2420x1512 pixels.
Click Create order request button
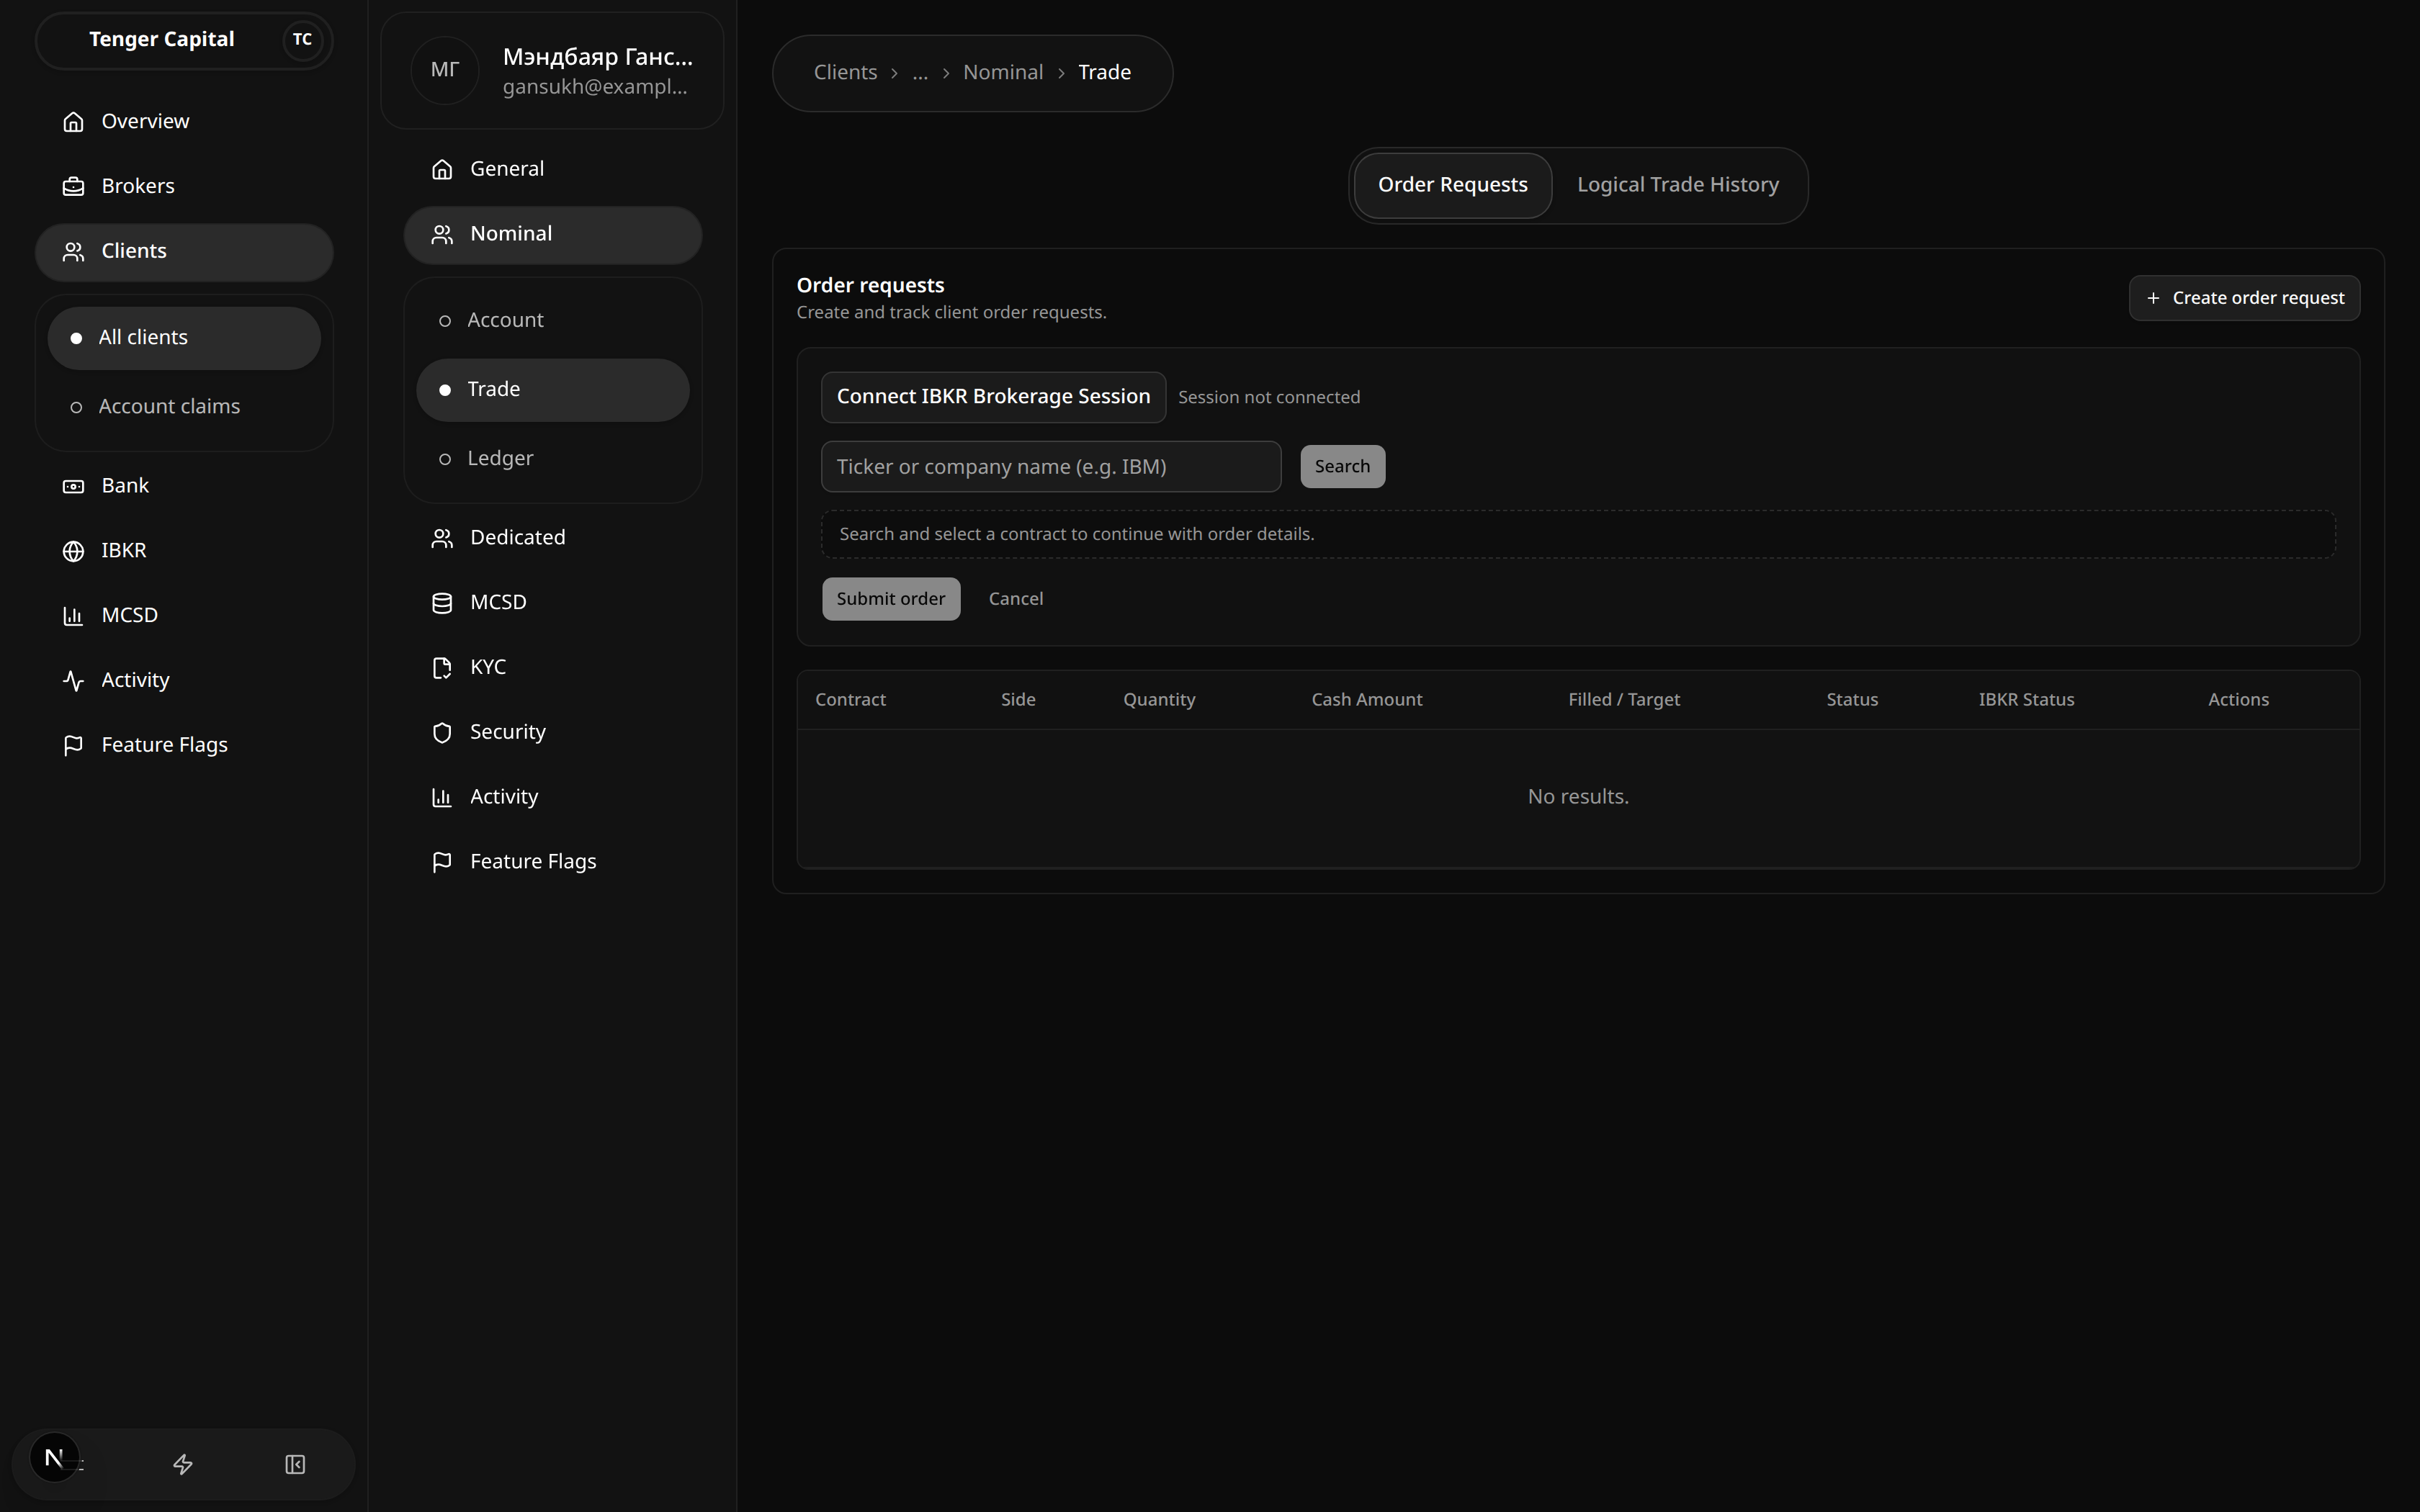[2244, 298]
